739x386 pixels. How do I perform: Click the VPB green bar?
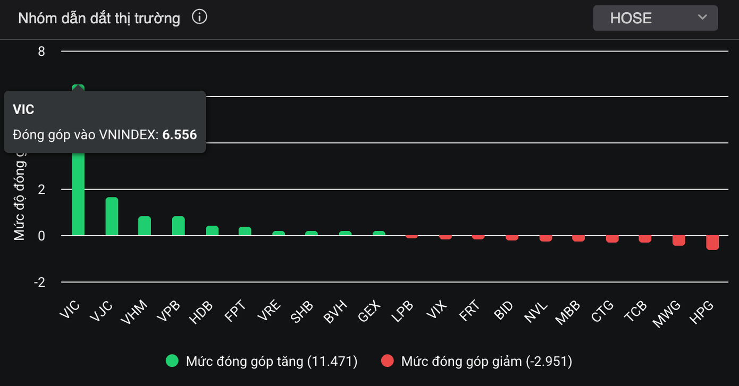coord(178,226)
